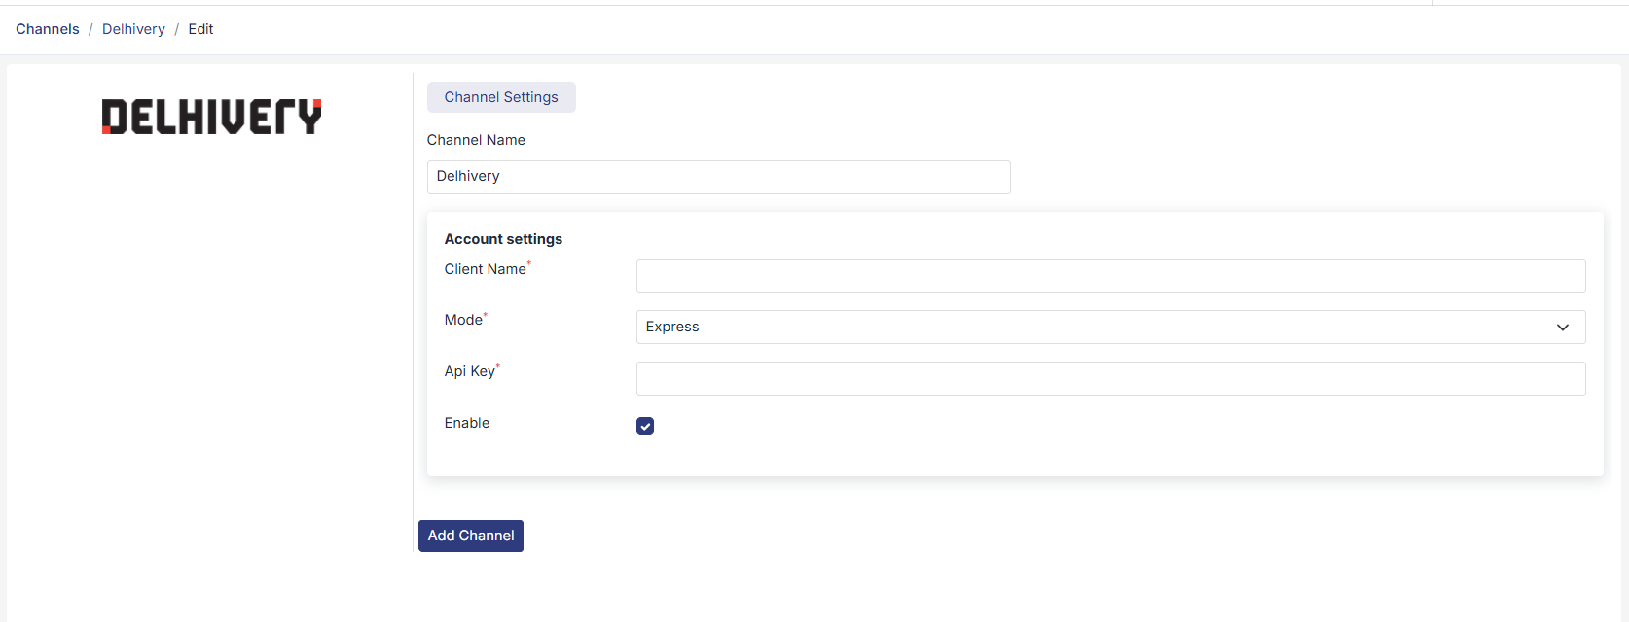The width and height of the screenshot is (1629, 622).
Task: Click the Delhivery text in Channel Name
Action: (x=468, y=176)
